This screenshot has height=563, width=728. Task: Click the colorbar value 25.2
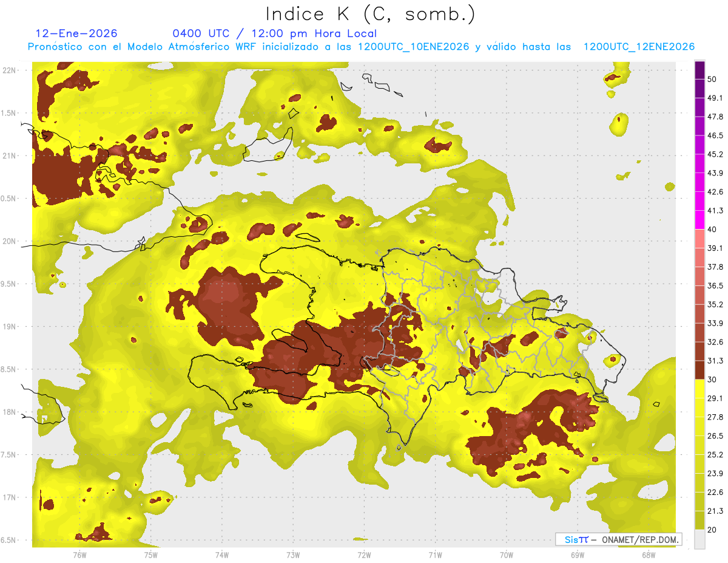[x=715, y=455]
